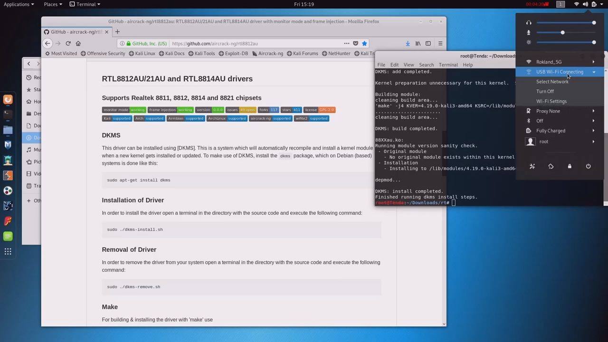Expand Proxy None submenu
The width and height of the screenshot is (608, 342).
560,111
